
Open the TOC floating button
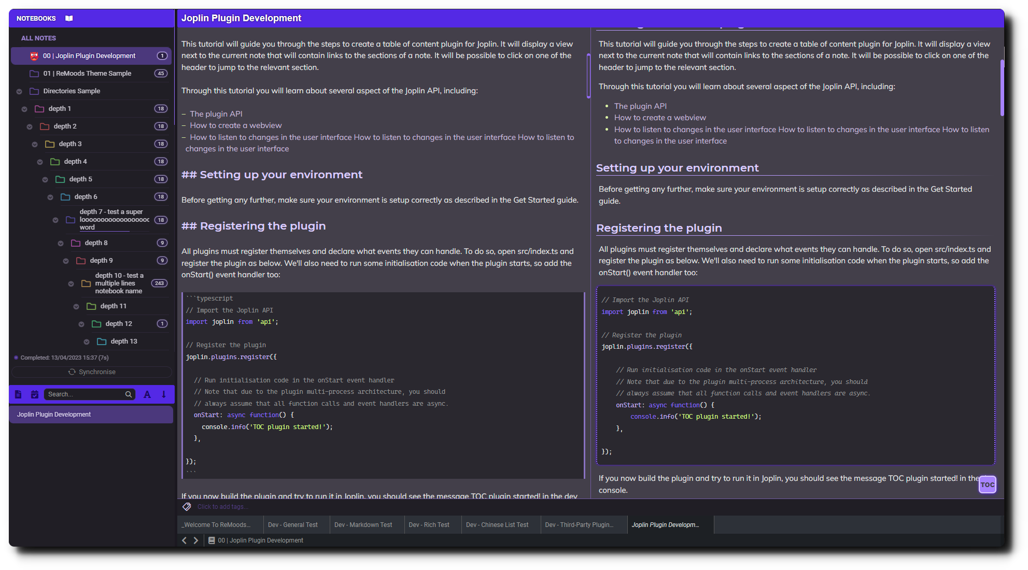987,485
